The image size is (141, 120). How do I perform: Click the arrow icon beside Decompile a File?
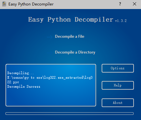point(50,37)
